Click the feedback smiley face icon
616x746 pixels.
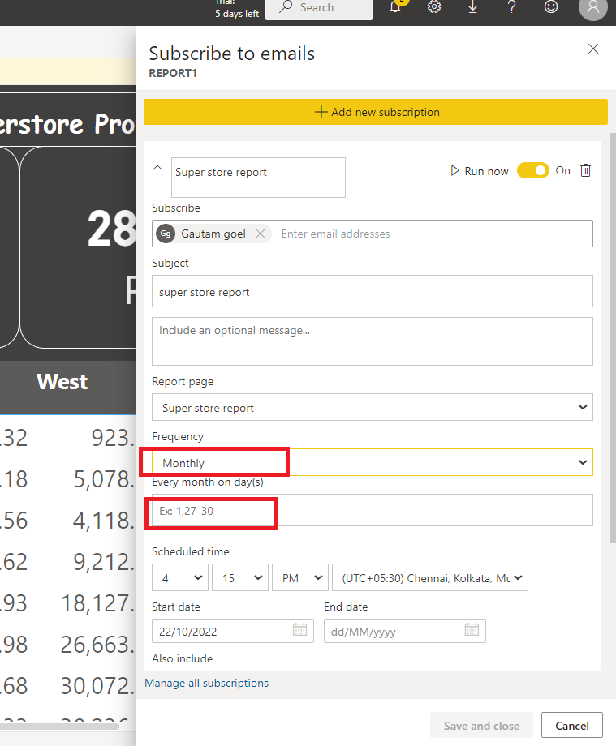point(551,6)
